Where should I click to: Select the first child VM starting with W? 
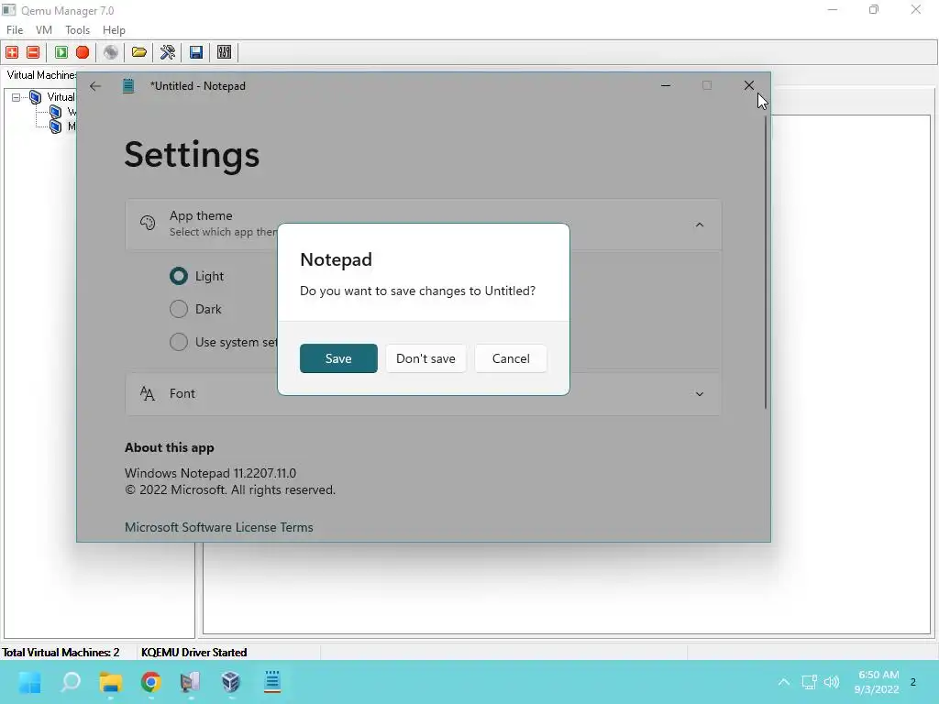pyautogui.click(x=56, y=112)
